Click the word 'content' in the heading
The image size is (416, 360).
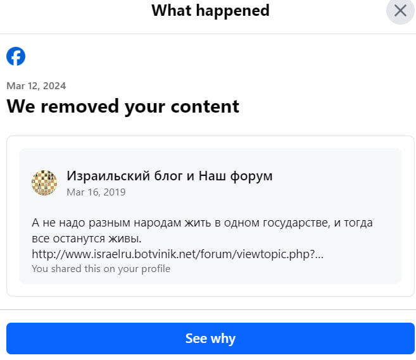coord(205,106)
